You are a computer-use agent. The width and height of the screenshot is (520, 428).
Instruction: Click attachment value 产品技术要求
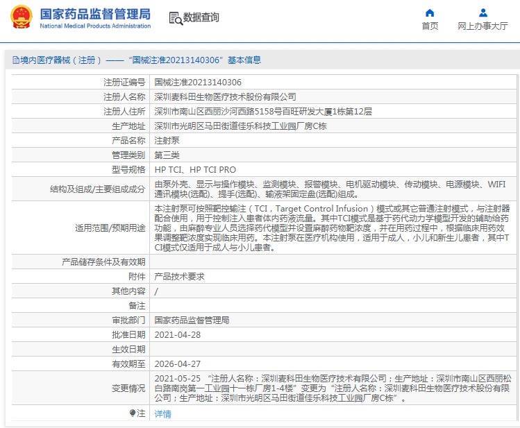click(179, 276)
